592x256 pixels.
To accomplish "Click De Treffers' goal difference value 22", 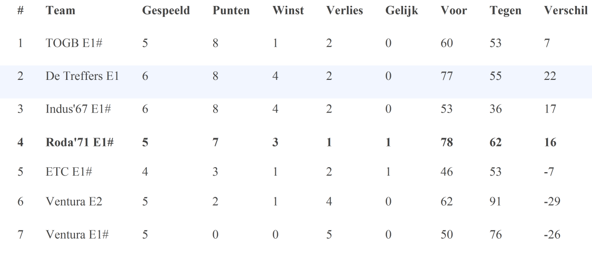I will pos(550,76).
